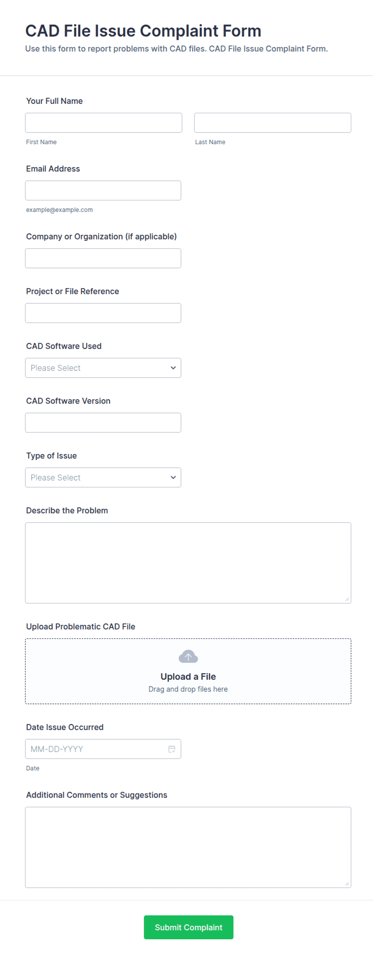Viewport: 373px width, 959px height.
Task: Click the Upload a File area
Action: coord(188,671)
